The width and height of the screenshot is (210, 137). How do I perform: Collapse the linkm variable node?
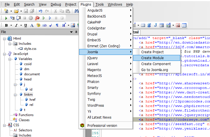coord(15,95)
